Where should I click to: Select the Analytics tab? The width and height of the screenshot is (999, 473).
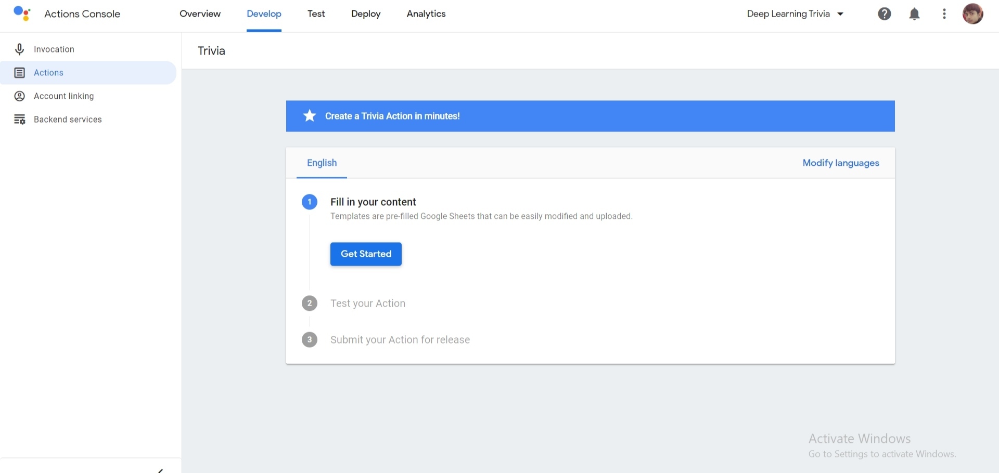click(426, 14)
